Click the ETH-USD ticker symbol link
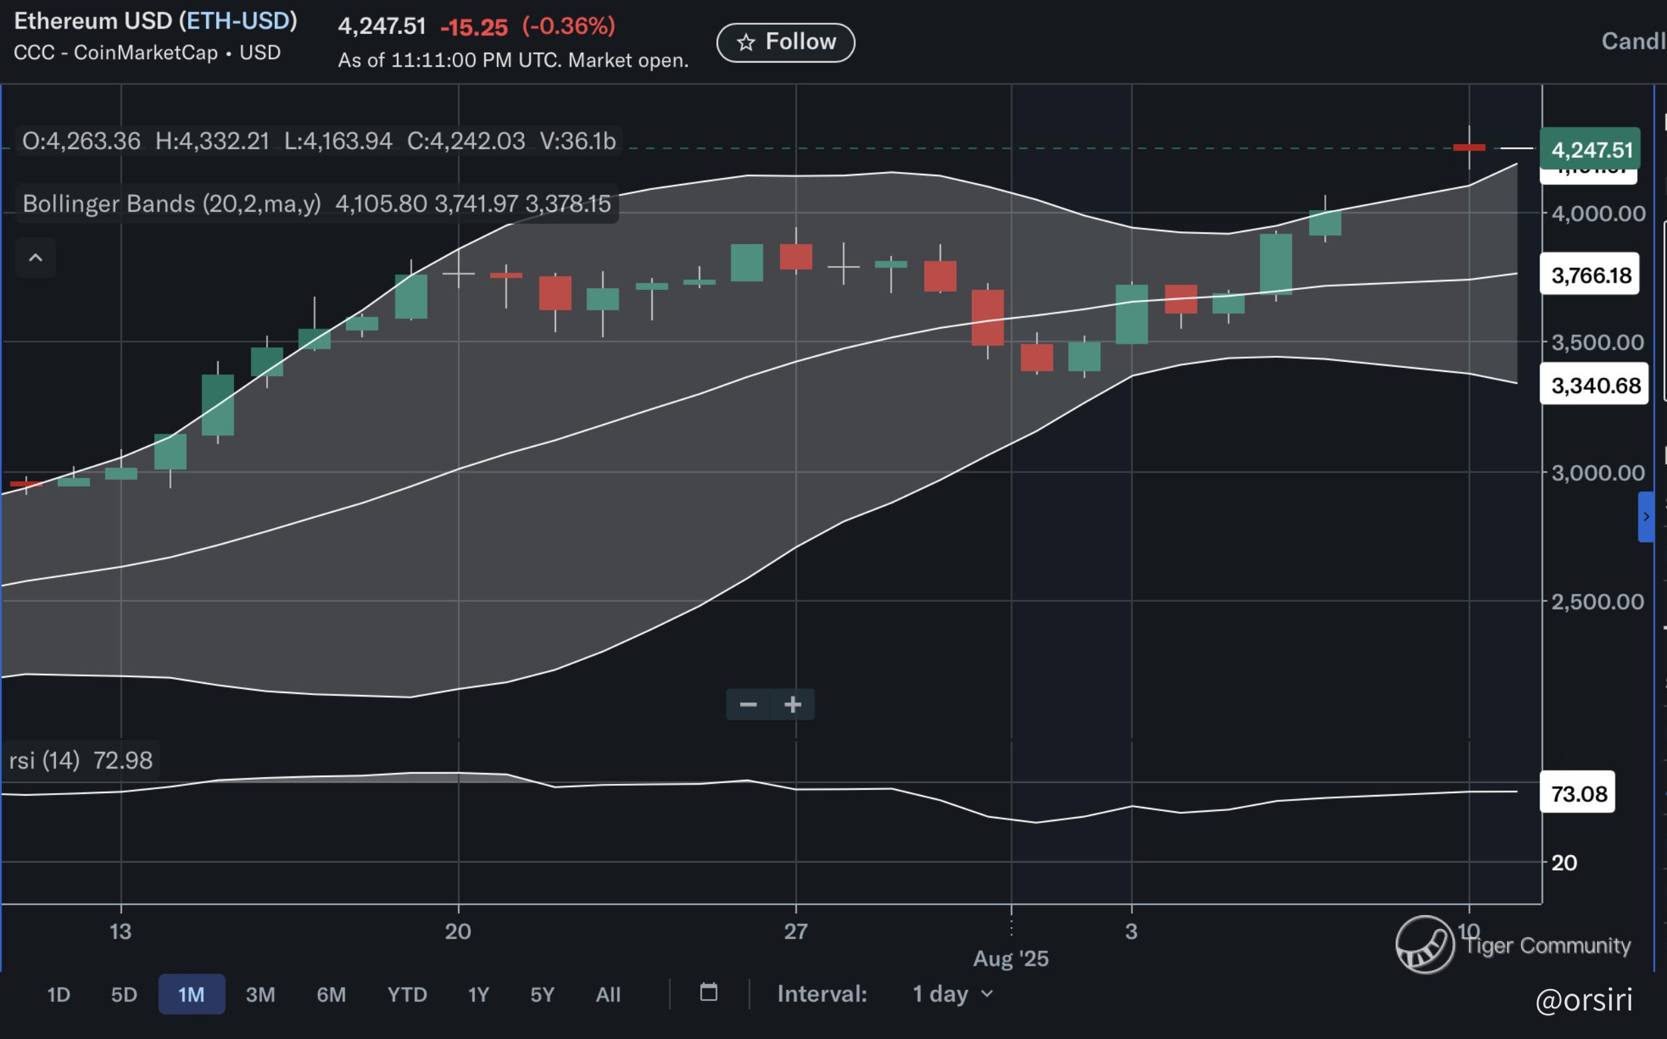 [x=238, y=21]
